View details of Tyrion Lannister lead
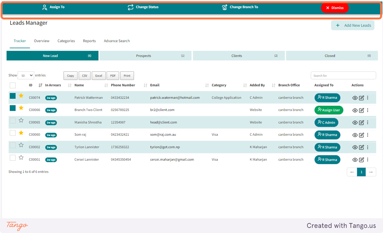This screenshot has height=233, width=383. pyautogui.click(x=355, y=148)
